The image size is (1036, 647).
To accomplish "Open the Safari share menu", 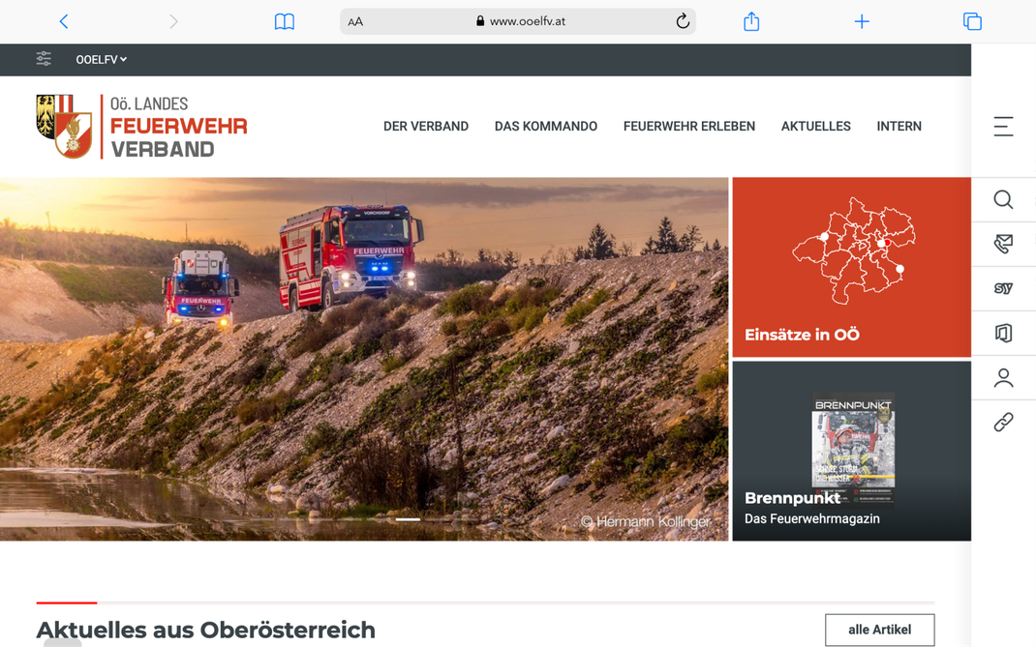I will [x=751, y=21].
